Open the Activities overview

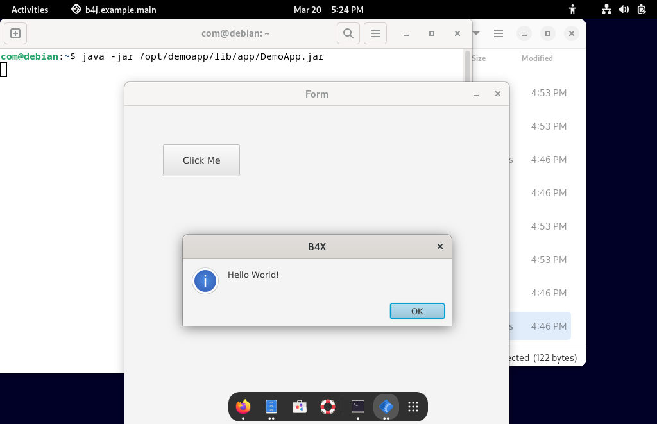pyautogui.click(x=30, y=10)
